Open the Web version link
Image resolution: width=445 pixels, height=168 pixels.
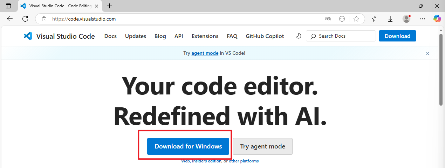click(x=185, y=161)
